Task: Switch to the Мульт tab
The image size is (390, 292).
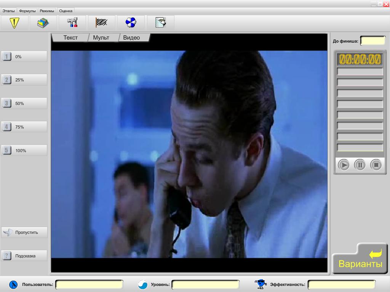Action: point(101,38)
